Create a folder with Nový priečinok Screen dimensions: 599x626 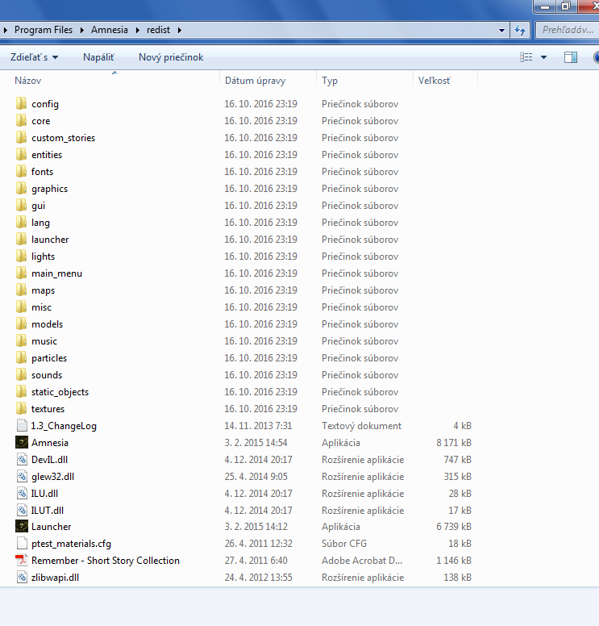[x=171, y=57]
